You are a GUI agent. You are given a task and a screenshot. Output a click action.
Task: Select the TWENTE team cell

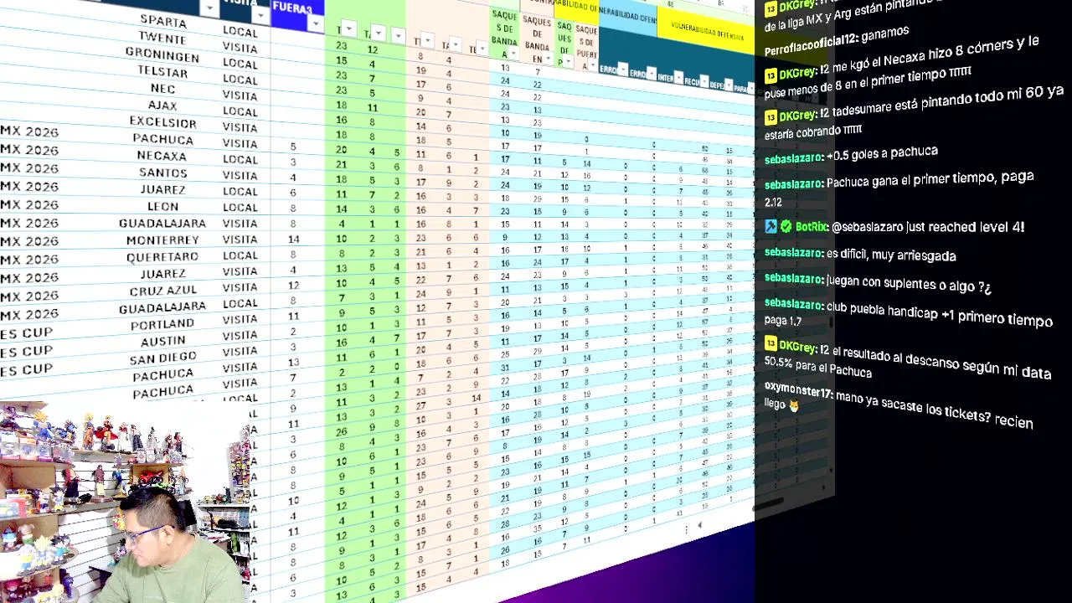point(162,39)
